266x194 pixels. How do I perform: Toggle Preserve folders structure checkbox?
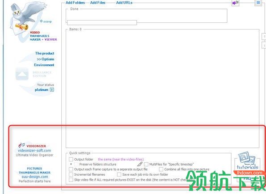pyautogui.click(x=76, y=164)
